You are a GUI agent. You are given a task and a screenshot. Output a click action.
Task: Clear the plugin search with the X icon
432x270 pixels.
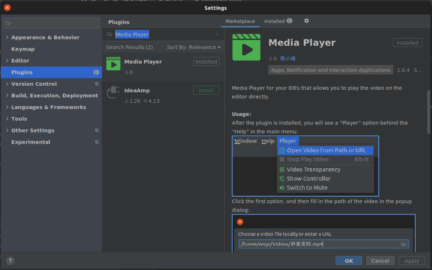click(x=217, y=34)
